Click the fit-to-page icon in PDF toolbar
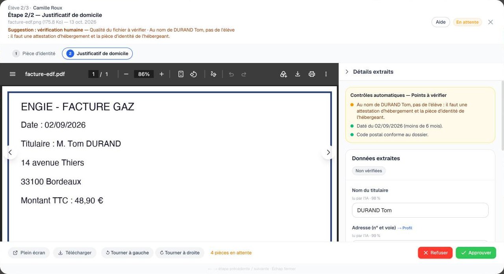 coord(181,74)
